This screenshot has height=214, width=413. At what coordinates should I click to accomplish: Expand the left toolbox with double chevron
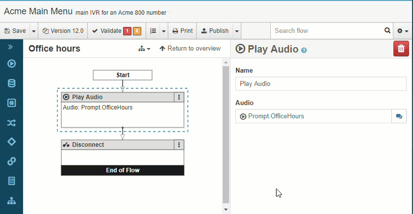pos(10,47)
